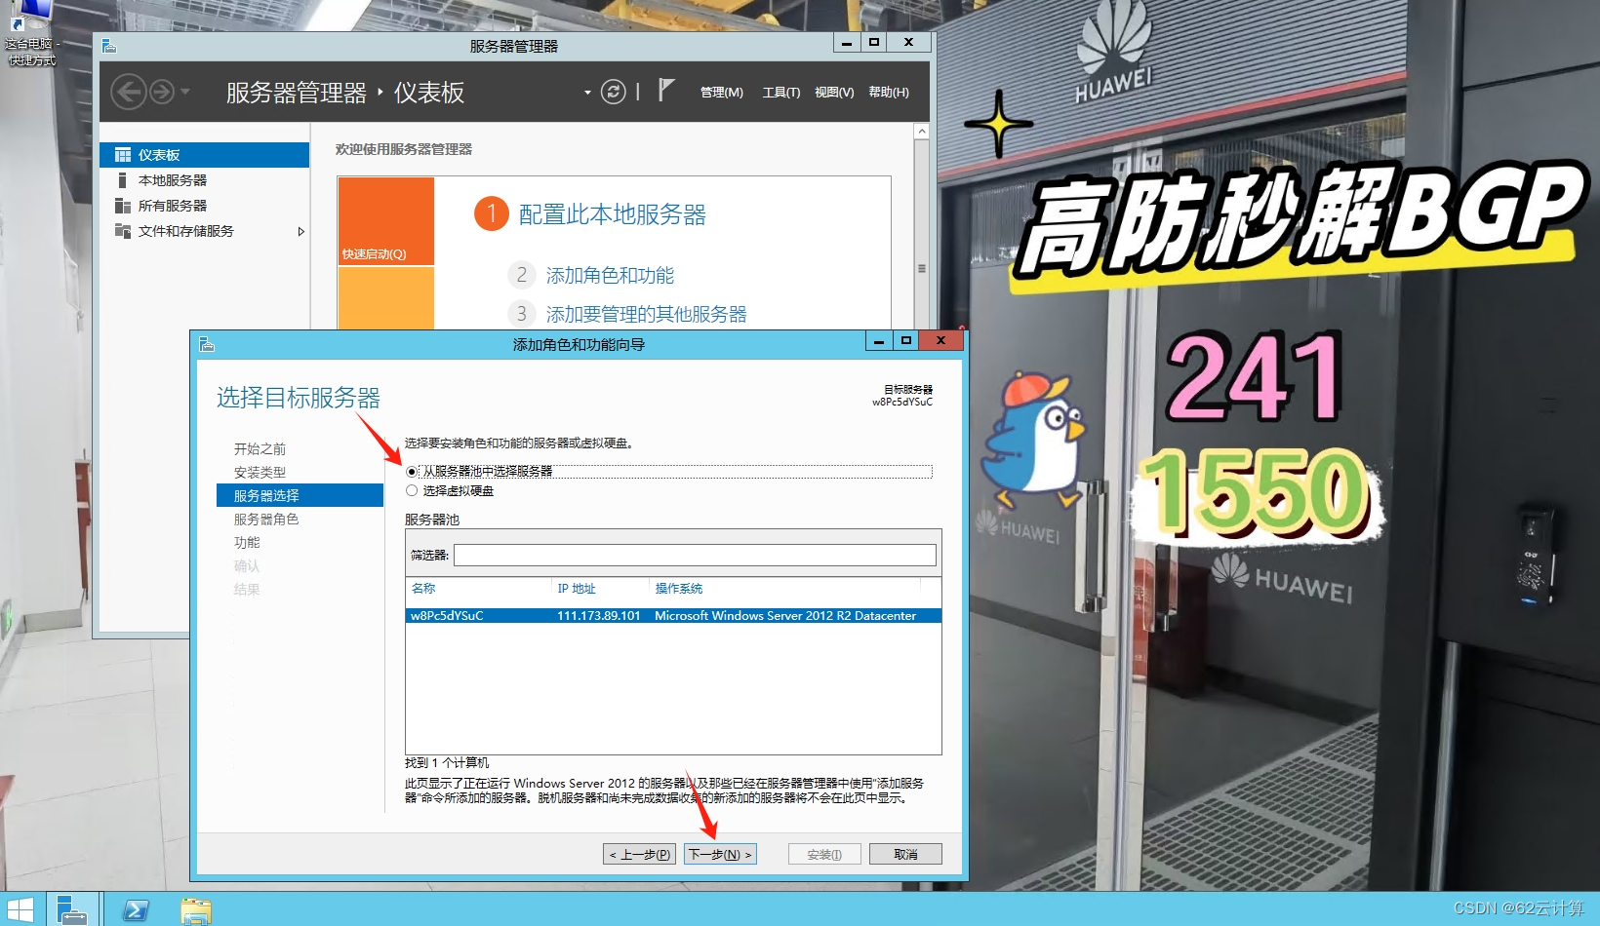Select the w8Pc5dYSuC server row

(673, 616)
